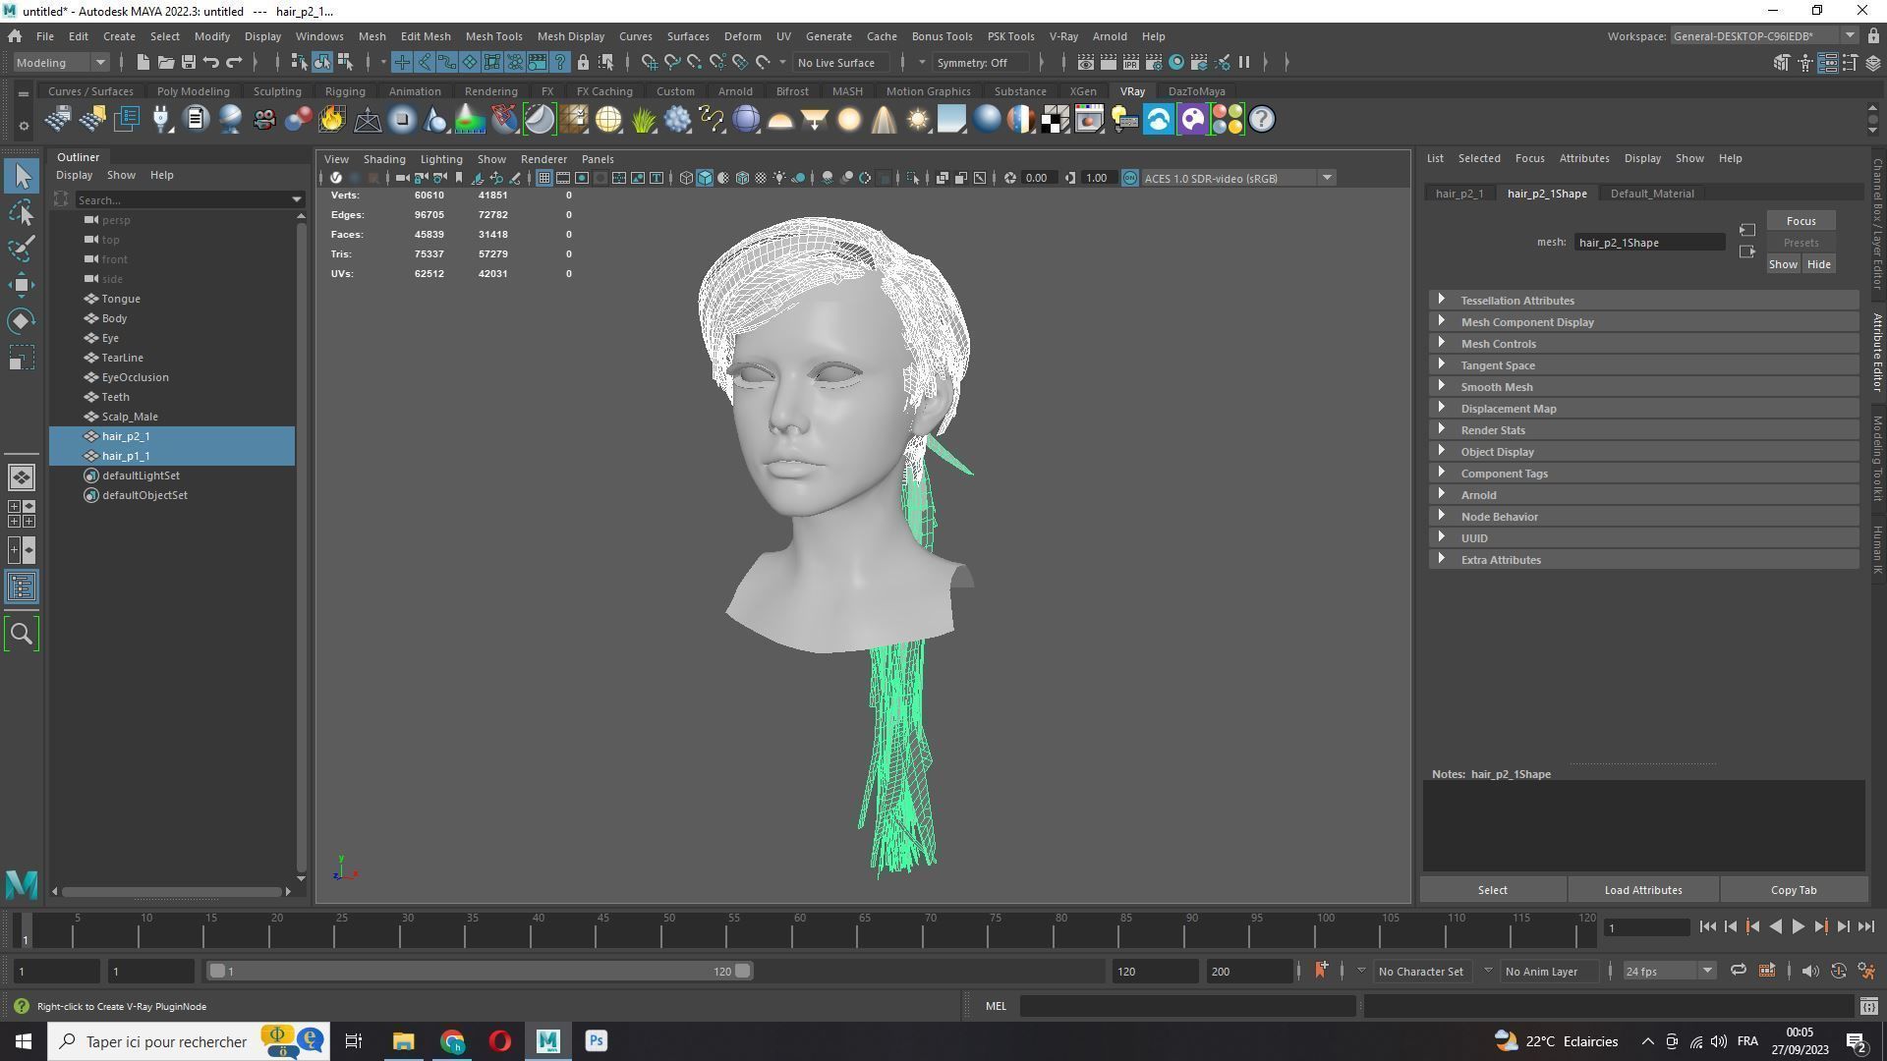Click the V-Ray sun light shelf icon
Screen dimensions: 1887x1061
918,120
